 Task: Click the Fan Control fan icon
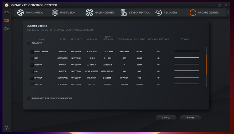click(21, 13)
